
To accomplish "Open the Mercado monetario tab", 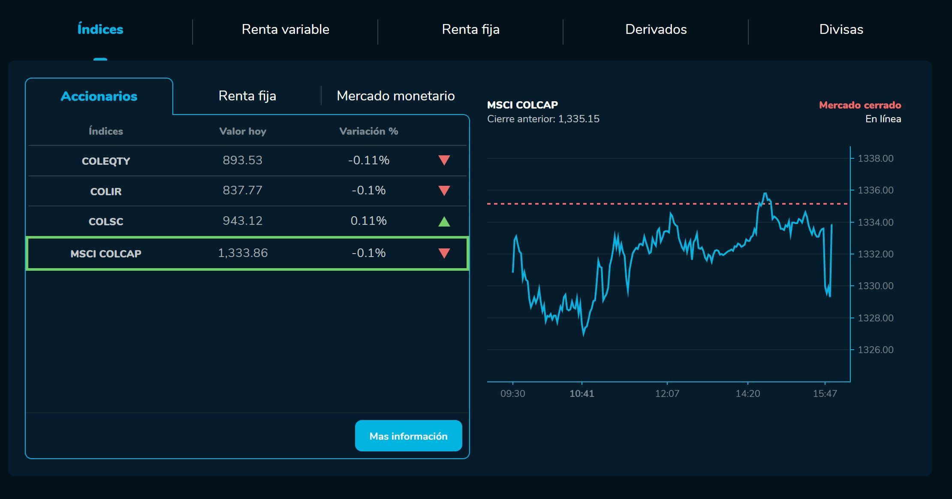I will [x=396, y=96].
